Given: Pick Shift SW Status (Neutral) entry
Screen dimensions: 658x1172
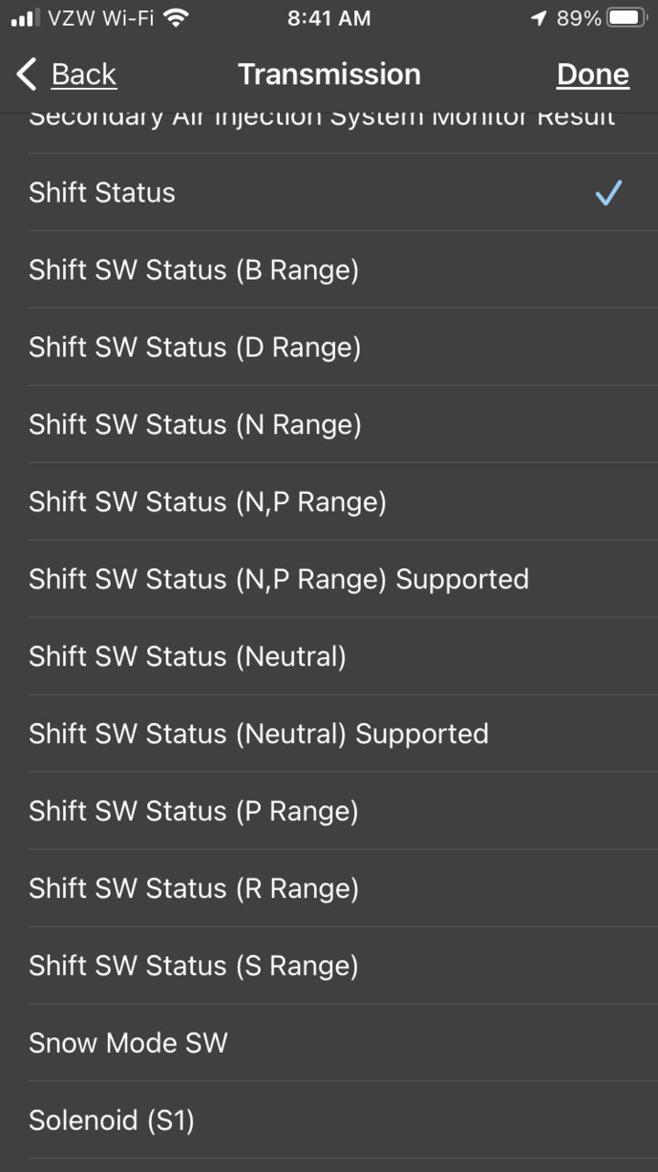Looking at the screenshot, I should pyautogui.click(x=329, y=656).
